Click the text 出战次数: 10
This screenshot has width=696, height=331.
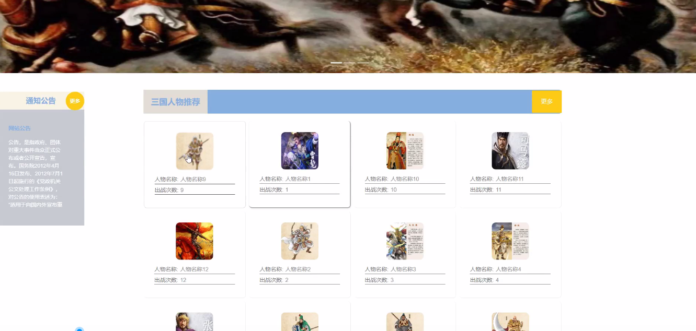tap(381, 190)
